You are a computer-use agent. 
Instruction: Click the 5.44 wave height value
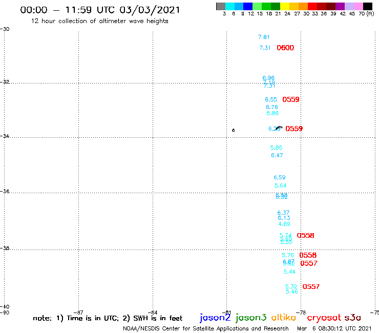coord(289,272)
